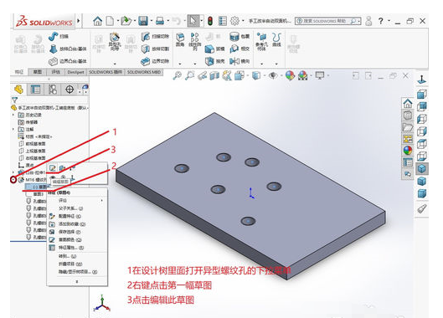Choose 折叠项目 in the context menu
This screenshot has height=318, width=443.
77,264
